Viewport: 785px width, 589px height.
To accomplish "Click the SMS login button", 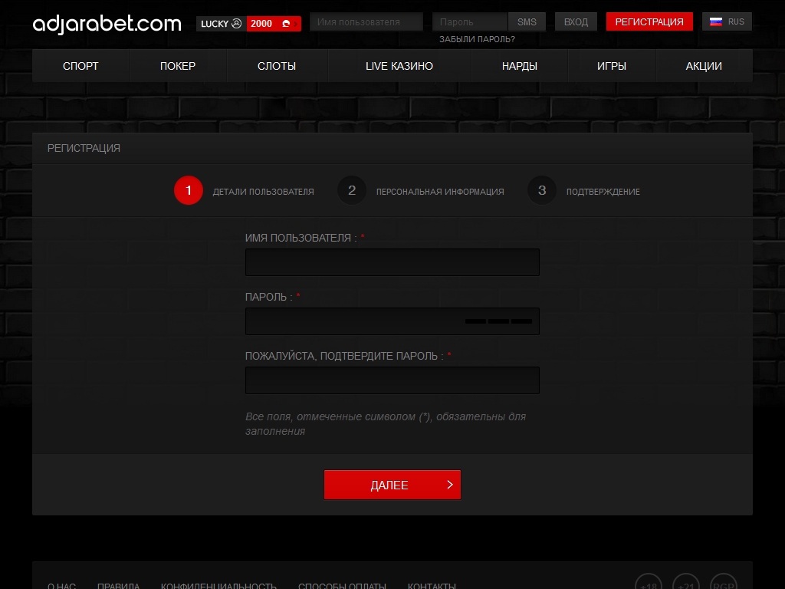I will [527, 21].
